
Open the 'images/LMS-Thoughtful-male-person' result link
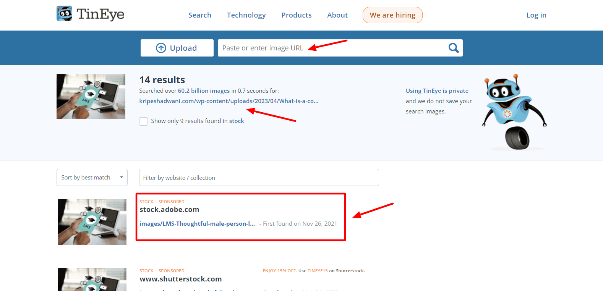pyautogui.click(x=197, y=224)
